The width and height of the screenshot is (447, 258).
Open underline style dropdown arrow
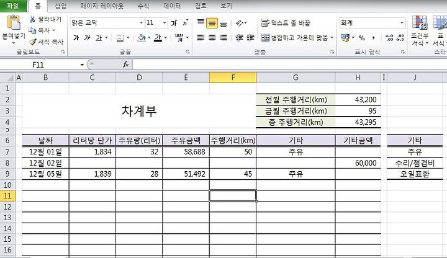pyautogui.click(x=106, y=38)
